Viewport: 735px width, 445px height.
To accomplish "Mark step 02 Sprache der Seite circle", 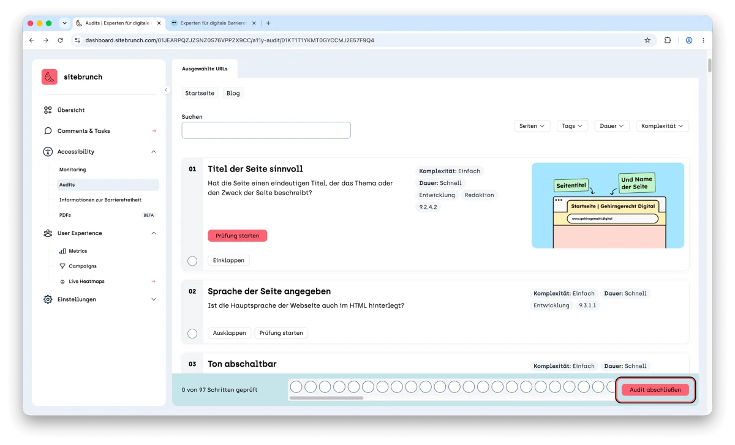I will [192, 334].
